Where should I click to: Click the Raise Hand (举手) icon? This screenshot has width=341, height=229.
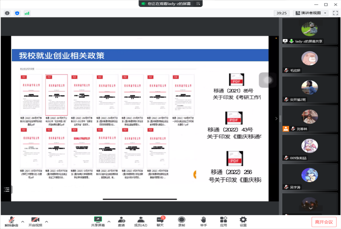tap(204, 221)
